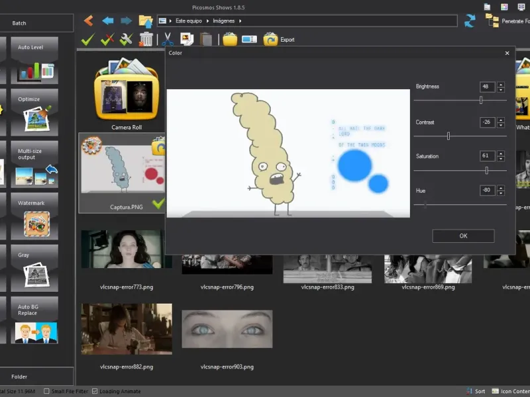Increase Brightness with the up stepper arrow
Image resolution: width=530 pixels, height=397 pixels.
[501, 84]
